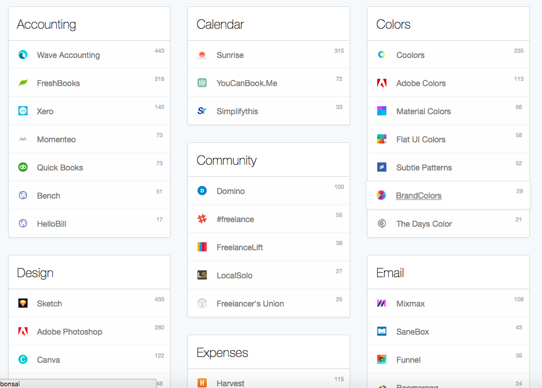Open the Funnel link

[x=409, y=360]
